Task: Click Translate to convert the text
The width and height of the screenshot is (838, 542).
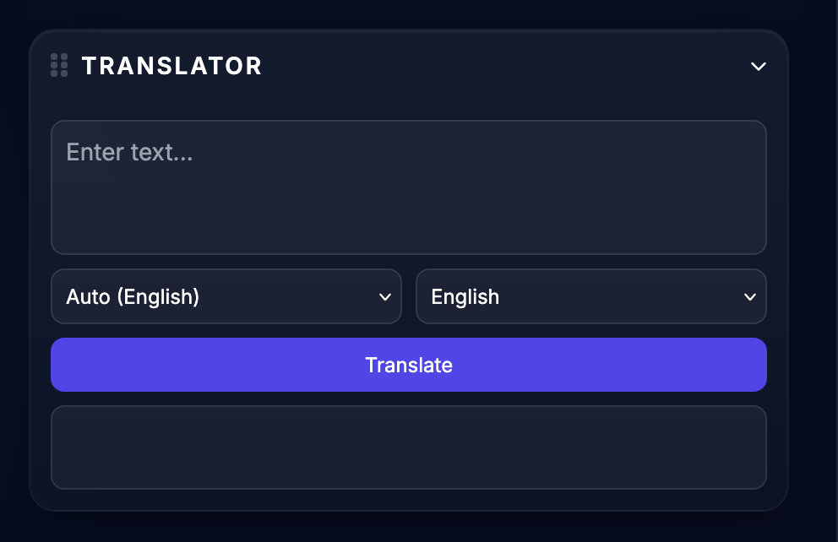Action: [409, 365]
